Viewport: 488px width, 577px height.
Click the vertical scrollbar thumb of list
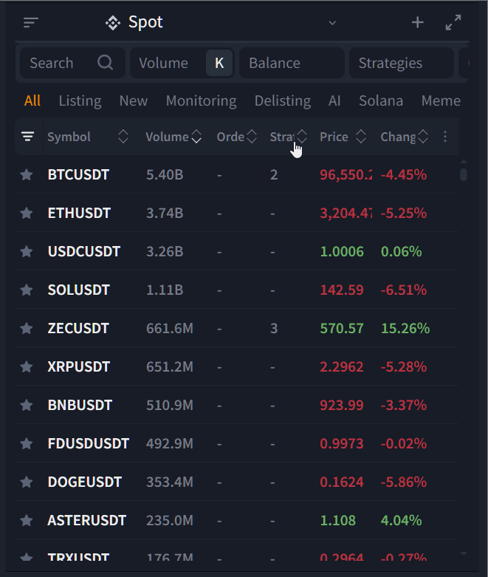coord(464,174)
